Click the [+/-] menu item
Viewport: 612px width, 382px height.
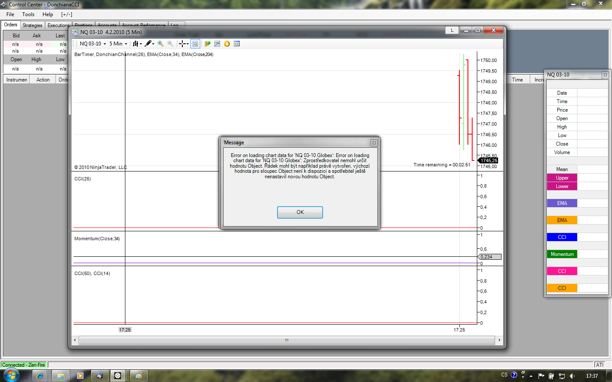coord(67,14)
